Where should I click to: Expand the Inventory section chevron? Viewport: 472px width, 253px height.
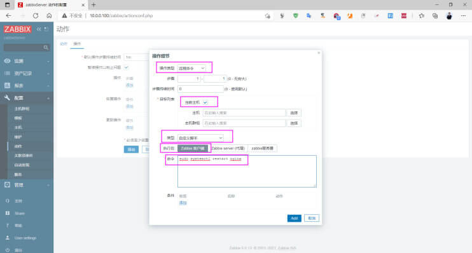click(x=48, y=74)
